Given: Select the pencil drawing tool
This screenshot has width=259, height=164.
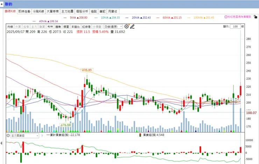Looking at the screenshot, I should coord(132,26).
